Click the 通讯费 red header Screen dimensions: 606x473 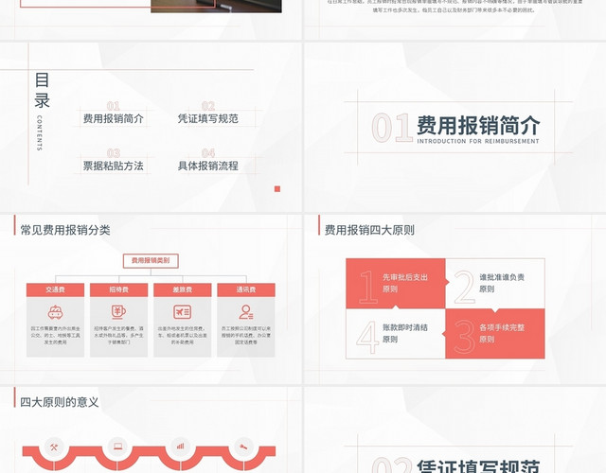point(246,289)
